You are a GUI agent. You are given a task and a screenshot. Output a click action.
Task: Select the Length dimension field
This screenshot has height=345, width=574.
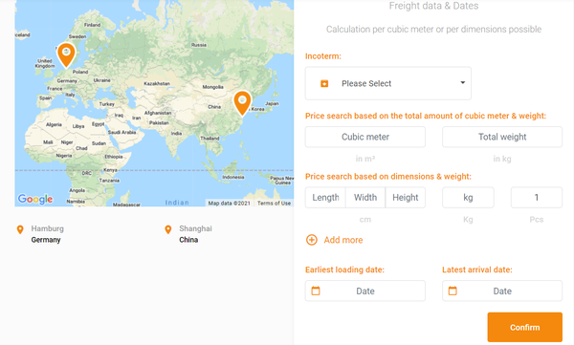pyautogui.click(x=325, y=198)
